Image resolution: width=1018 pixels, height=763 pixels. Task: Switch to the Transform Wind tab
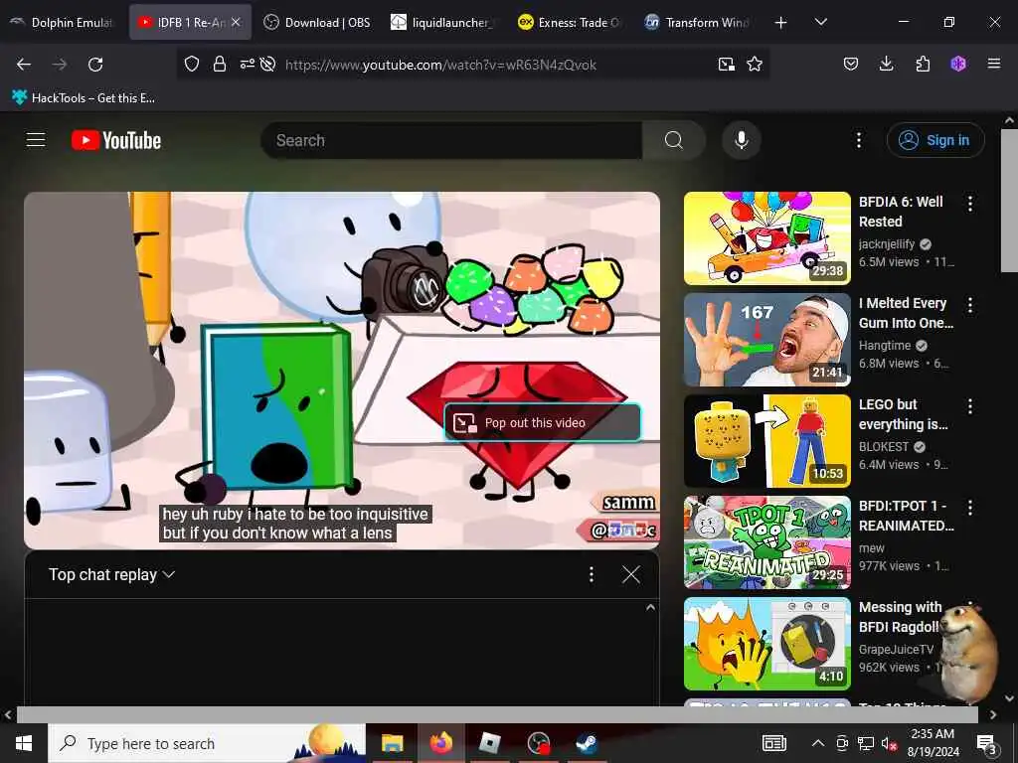click(x=697, y=22)
